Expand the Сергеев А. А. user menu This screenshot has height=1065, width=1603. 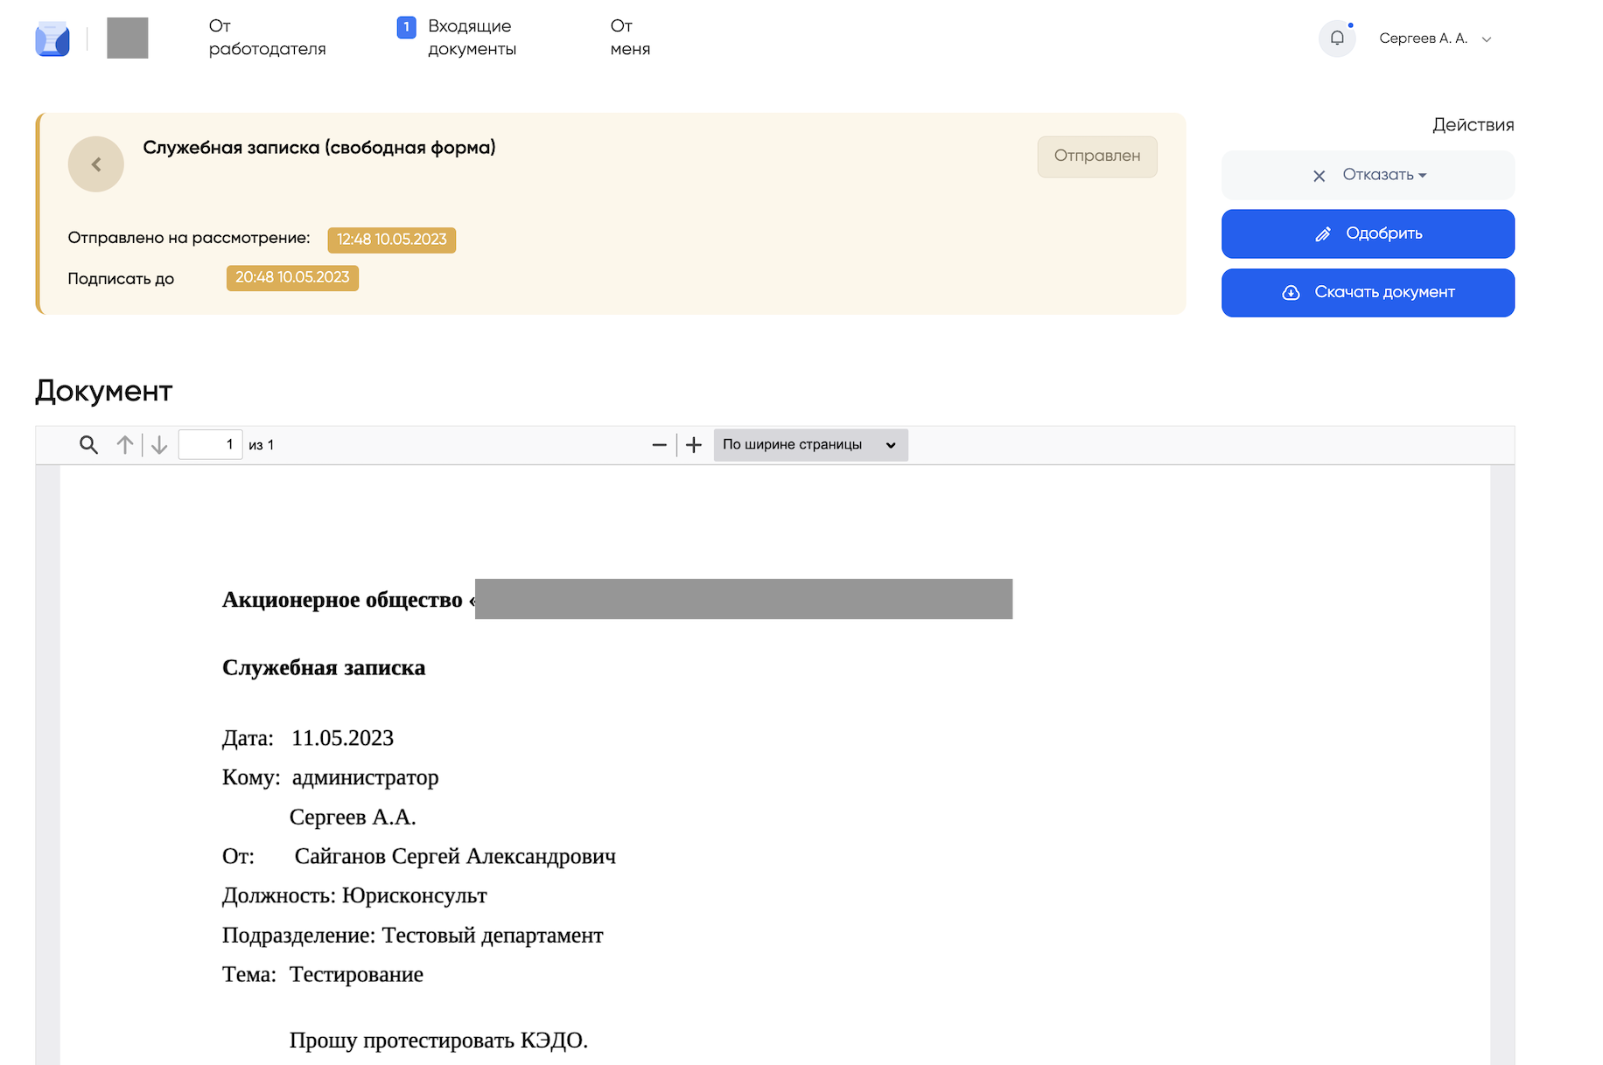tap(1435, 38)
